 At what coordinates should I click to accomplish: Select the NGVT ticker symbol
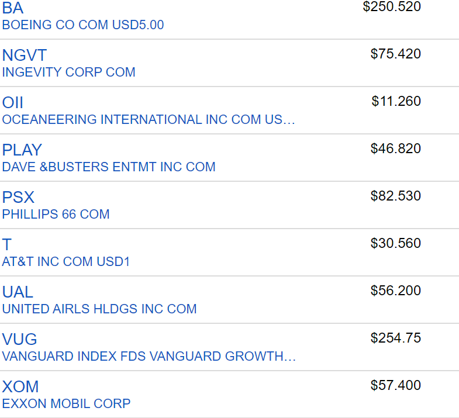[24, 56]
